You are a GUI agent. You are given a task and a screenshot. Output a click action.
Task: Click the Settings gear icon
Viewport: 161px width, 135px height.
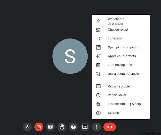[98, 113]
